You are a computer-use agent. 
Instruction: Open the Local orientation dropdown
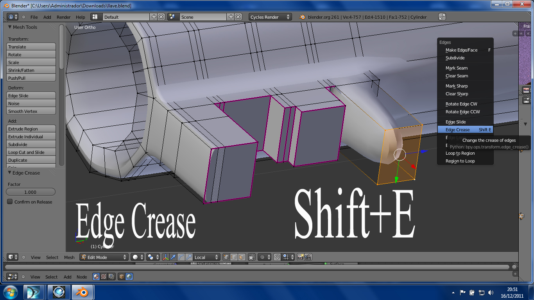(207, 257)
